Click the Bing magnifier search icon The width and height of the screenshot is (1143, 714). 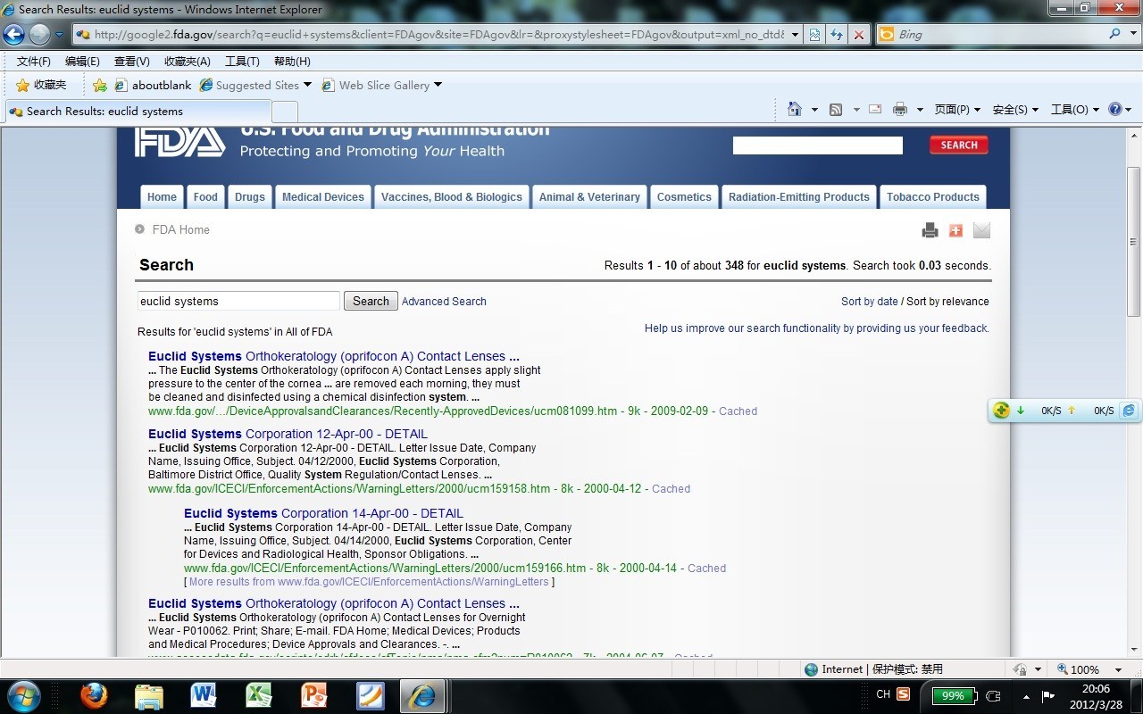pos(1114,34)
